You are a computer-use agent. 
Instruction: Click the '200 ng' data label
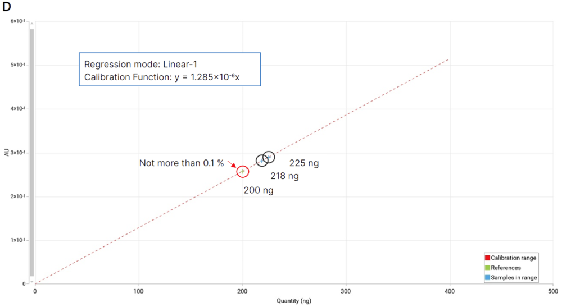click(259, 190)
